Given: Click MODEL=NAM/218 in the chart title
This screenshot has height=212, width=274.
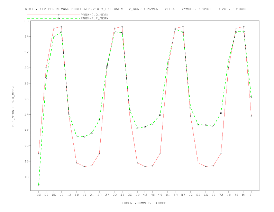Looking at the screenshot, I should [85, 9].
